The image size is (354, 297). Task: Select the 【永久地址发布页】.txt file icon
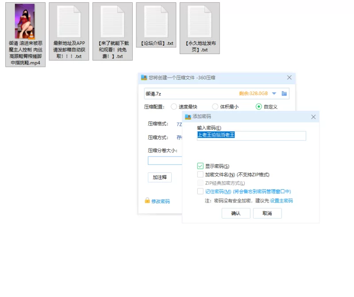click(x=200, y=21)
